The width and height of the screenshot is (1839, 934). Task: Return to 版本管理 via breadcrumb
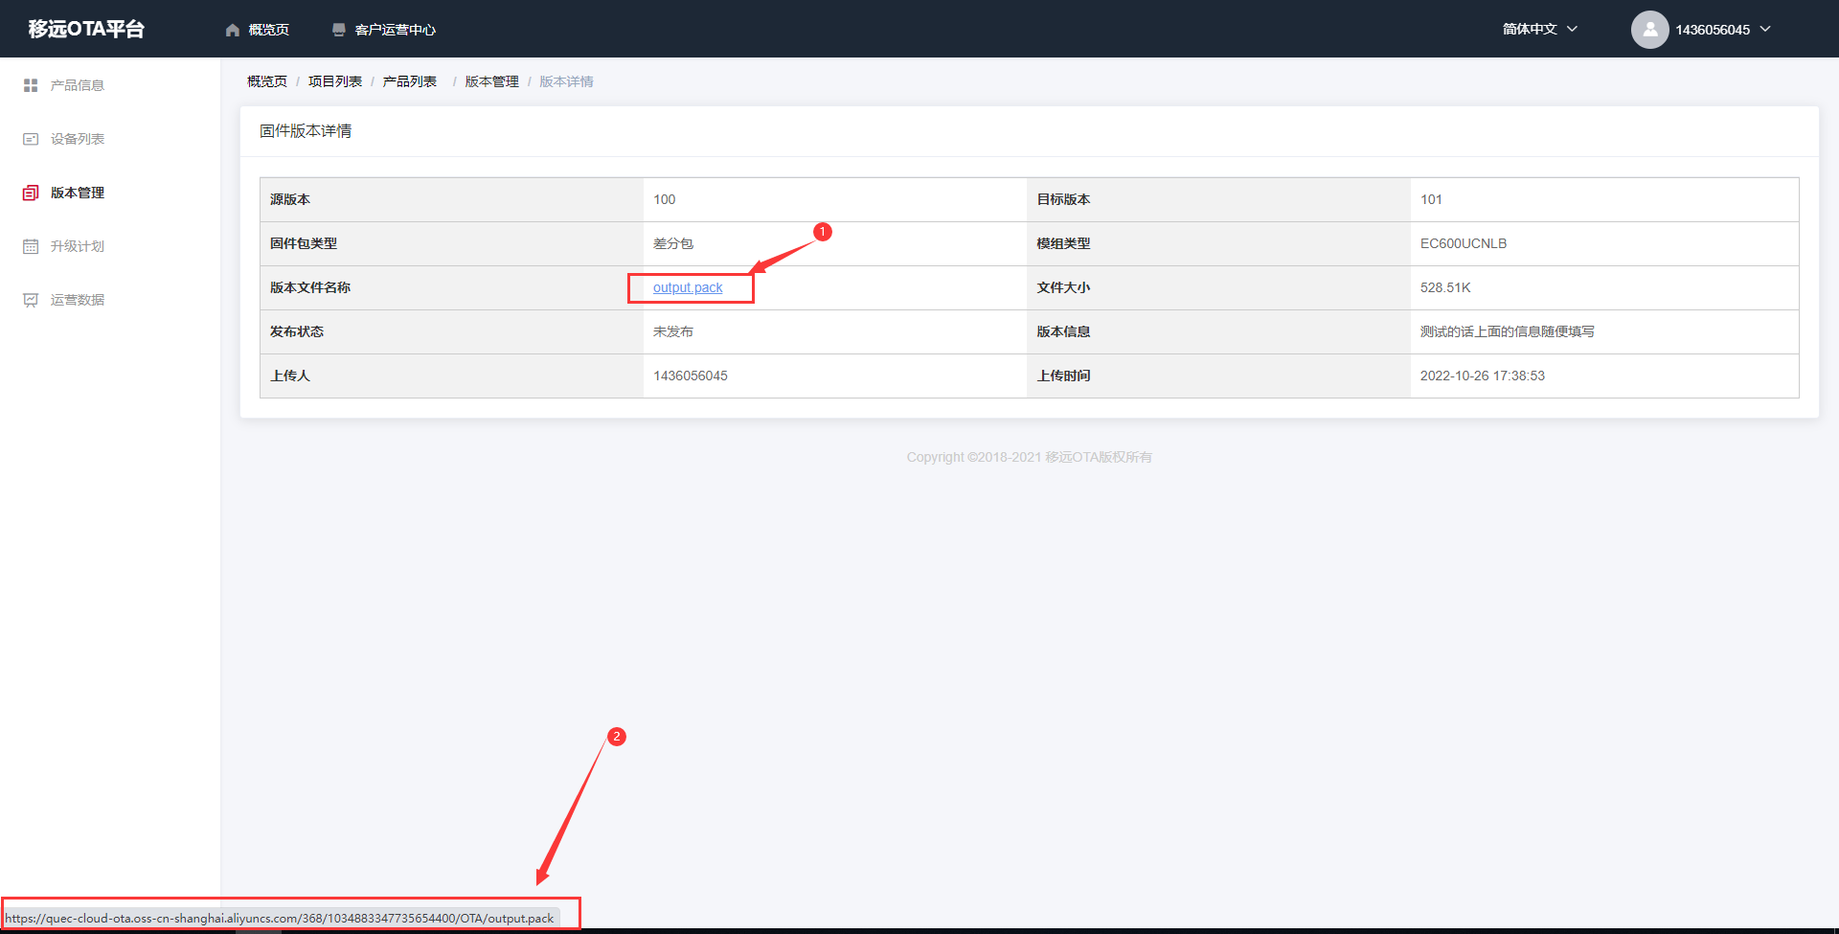click(x=491, y=81)
